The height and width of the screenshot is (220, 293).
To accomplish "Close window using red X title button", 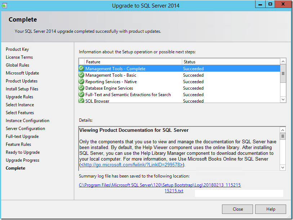I will coord(283,4).
